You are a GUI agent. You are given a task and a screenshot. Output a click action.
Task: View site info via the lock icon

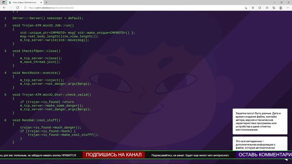coord(26,8)
